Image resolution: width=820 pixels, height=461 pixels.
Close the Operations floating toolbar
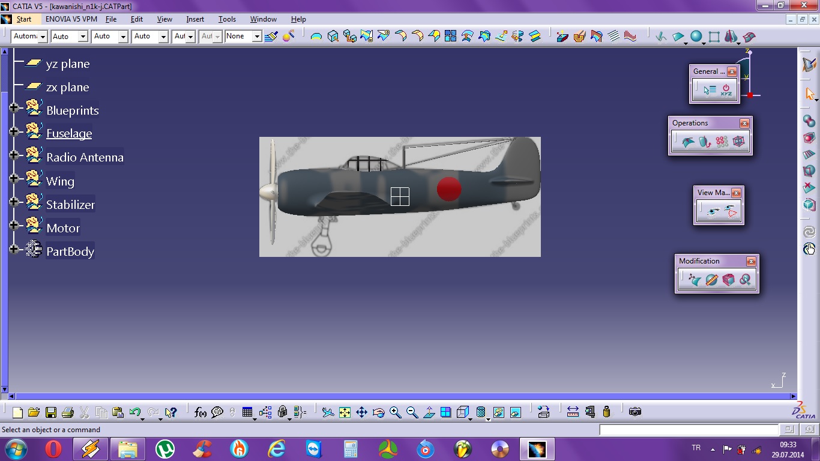744,123
